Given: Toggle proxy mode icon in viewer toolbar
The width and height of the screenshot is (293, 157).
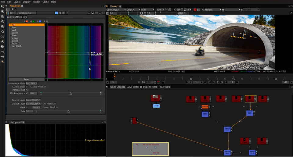Looking at the screenshot, I should tap(185, 10).
